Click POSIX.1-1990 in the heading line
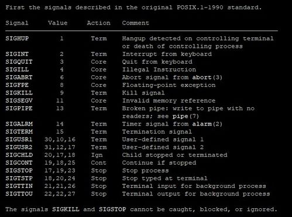Viewport: 292px width, 217px height. [x=200, y=8]
